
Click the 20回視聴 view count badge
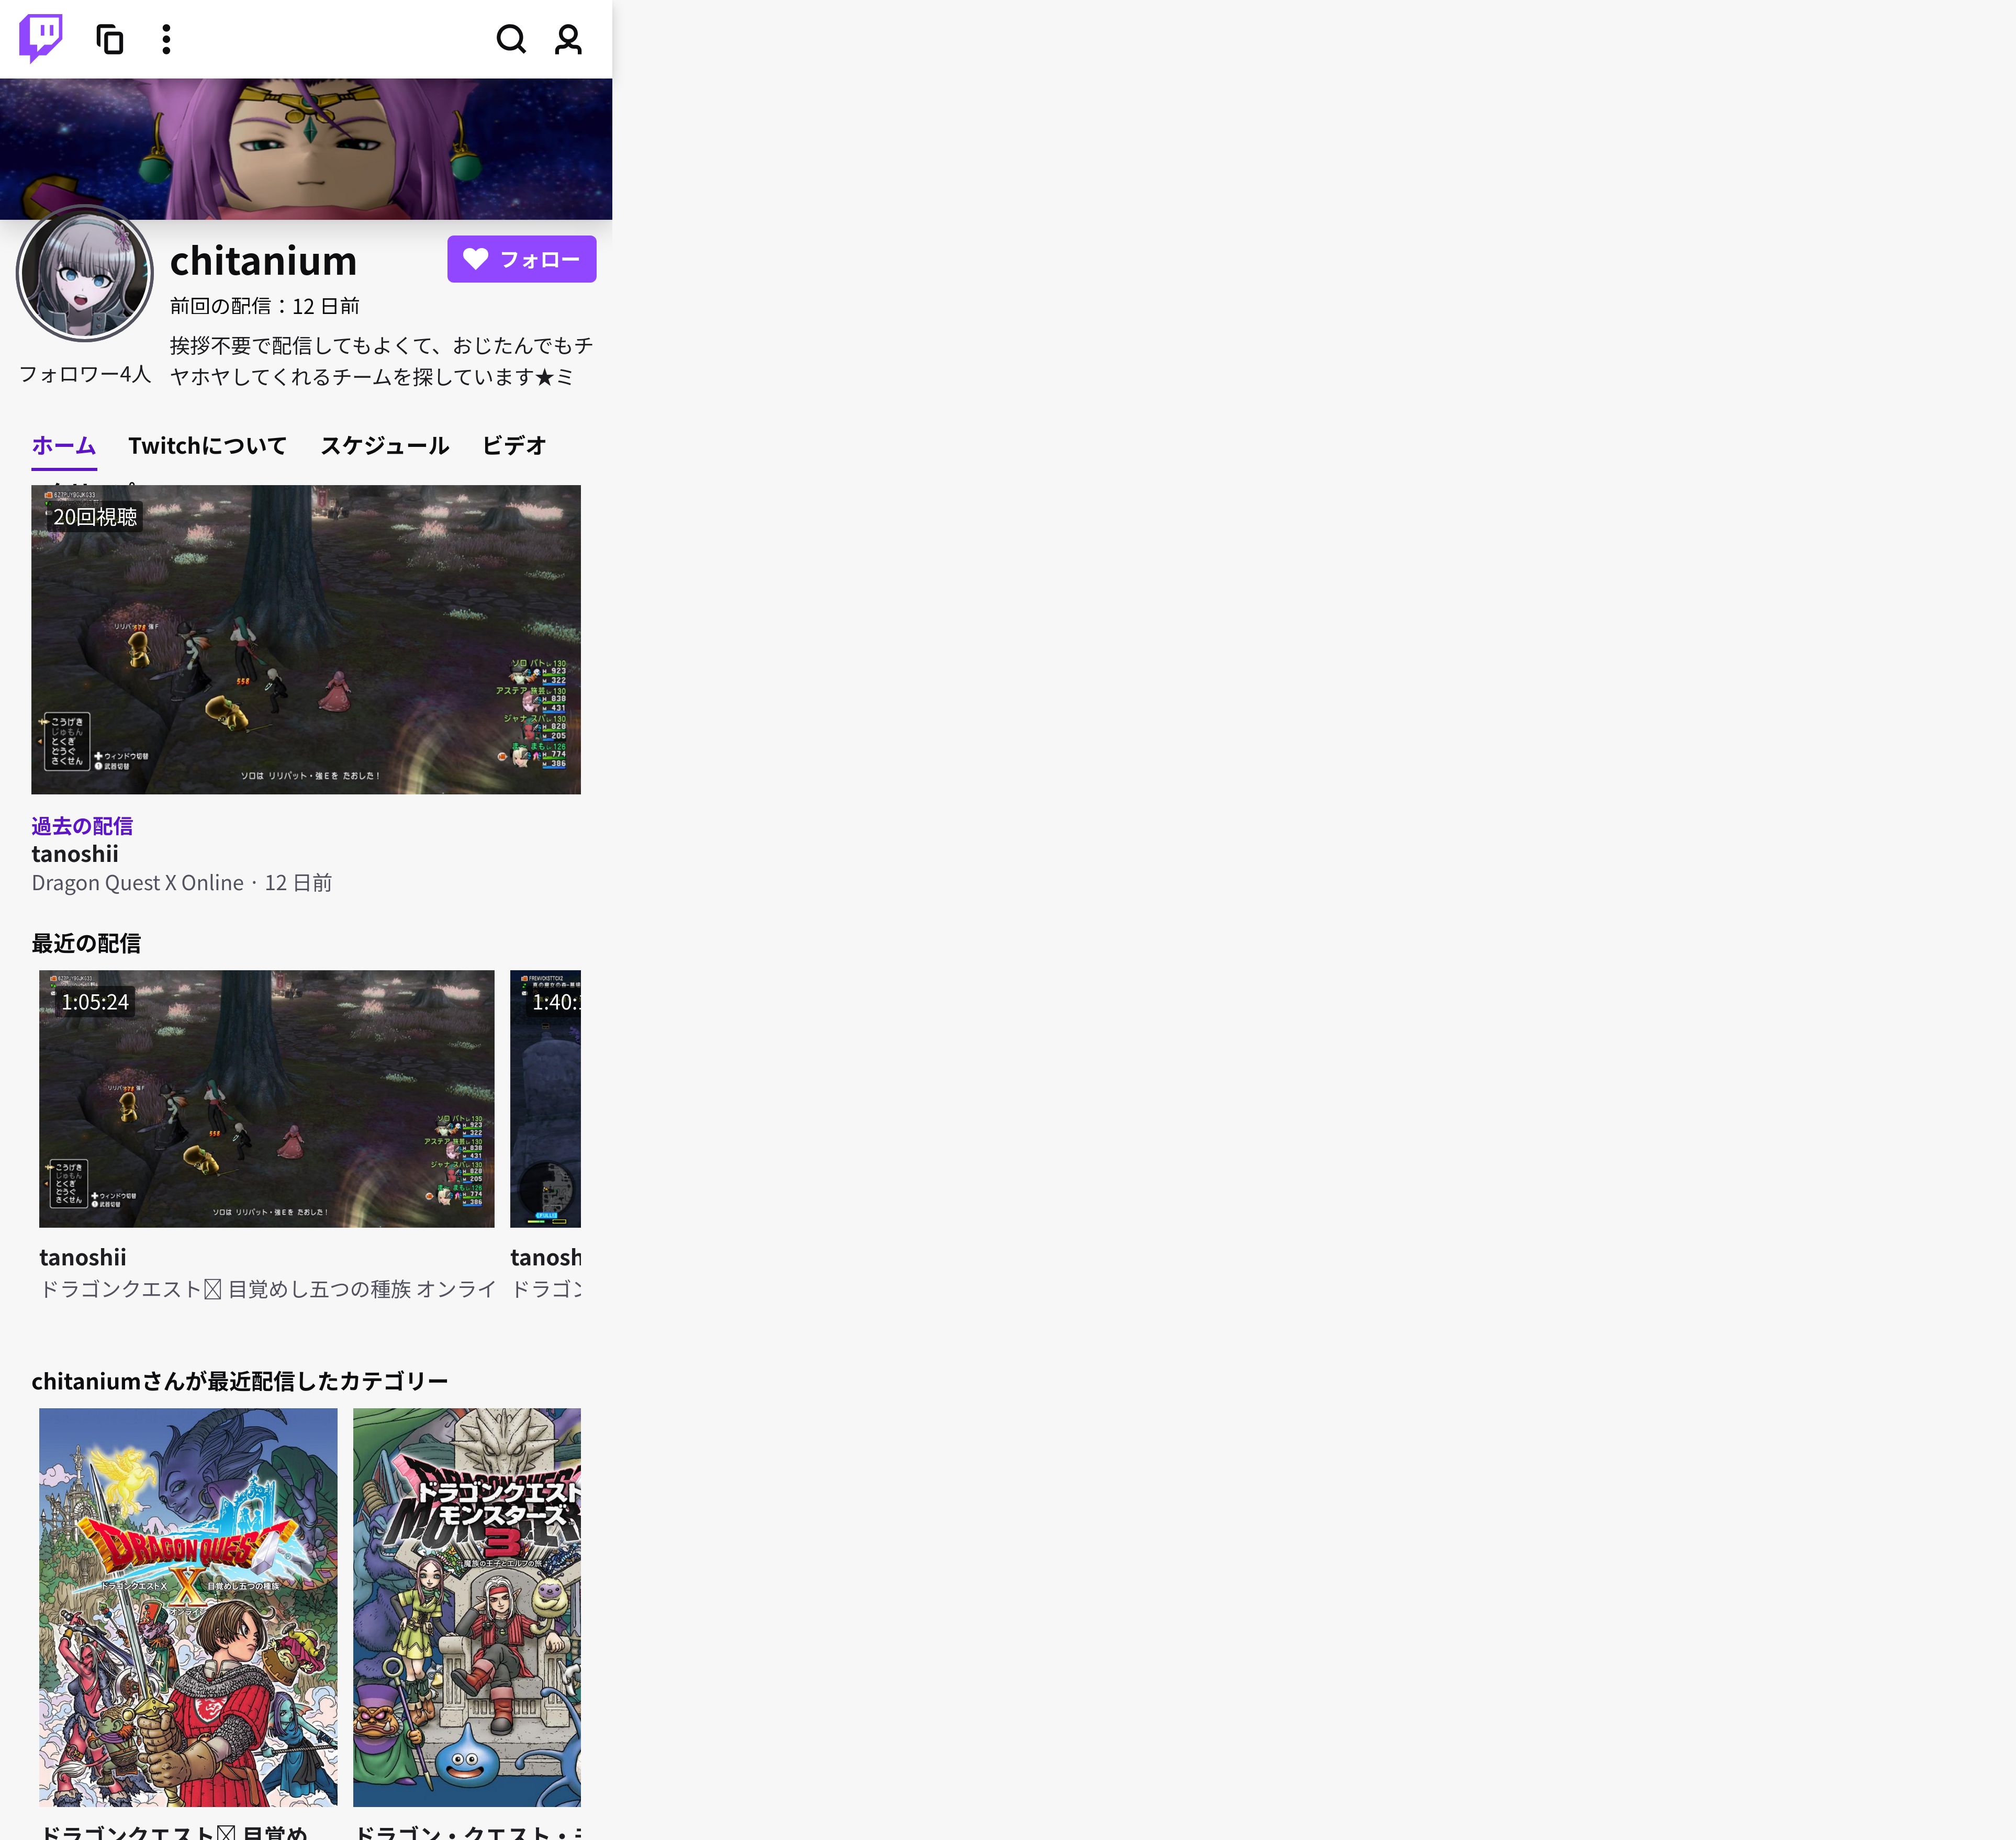click(x=95, y=517)
